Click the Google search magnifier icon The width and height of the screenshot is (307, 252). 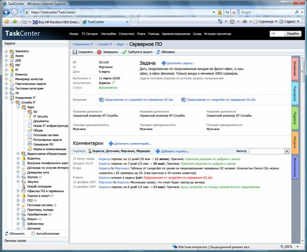tap(297, 12)
